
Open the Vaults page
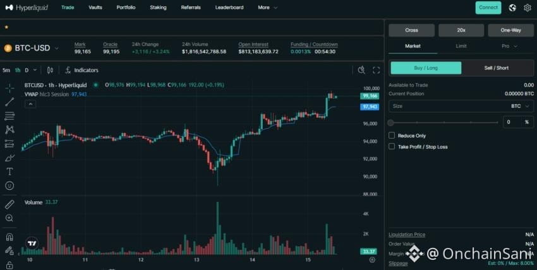coord(95,8)
